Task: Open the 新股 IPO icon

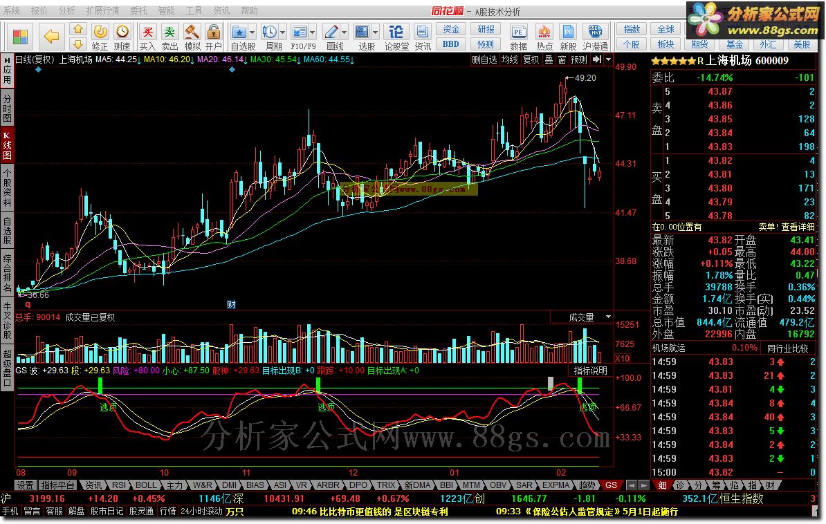Action: point(568,32)
